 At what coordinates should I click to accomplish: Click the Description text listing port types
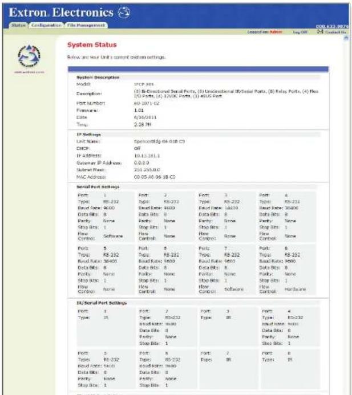[226, 93]
